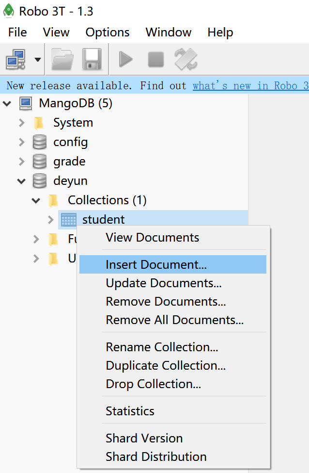Select the student collection label
The height and width of the screenshot is (473, 309).
pos(103,220)
